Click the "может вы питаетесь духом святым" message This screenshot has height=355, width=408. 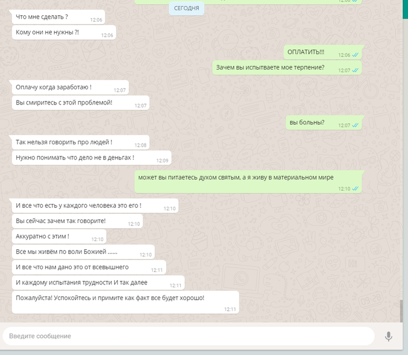click(248, 182)
